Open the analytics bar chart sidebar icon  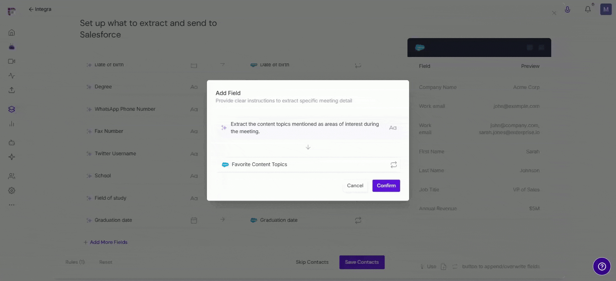[12, 124]
